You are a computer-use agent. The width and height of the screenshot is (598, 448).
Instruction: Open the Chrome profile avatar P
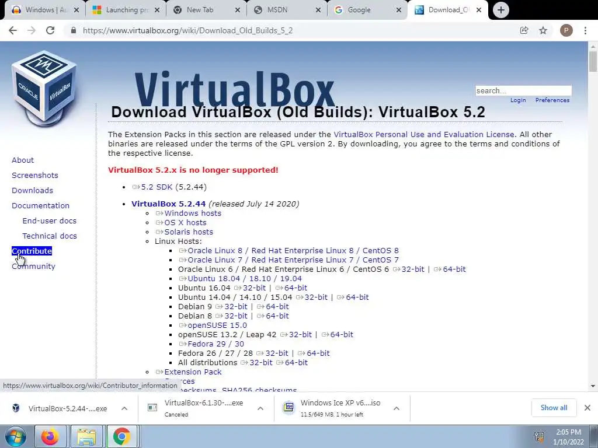pos(566,30)
